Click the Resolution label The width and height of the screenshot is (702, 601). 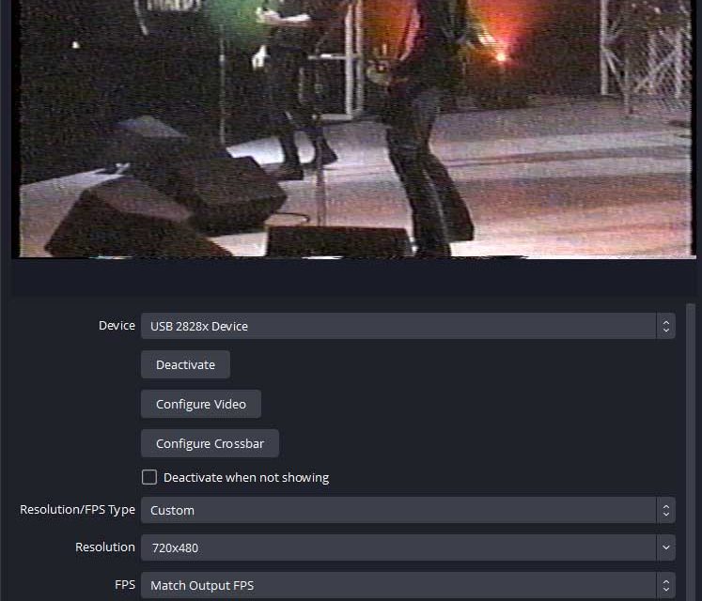pos(105,547)
